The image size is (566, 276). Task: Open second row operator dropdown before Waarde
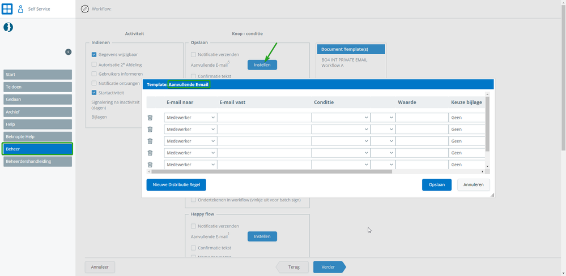point(383,130)
